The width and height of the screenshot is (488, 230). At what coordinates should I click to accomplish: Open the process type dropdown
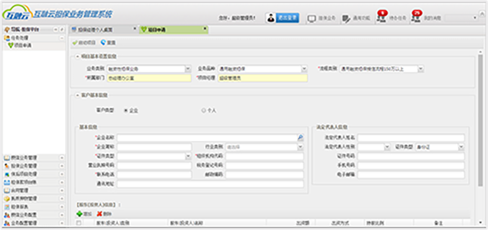click(420, 69)
